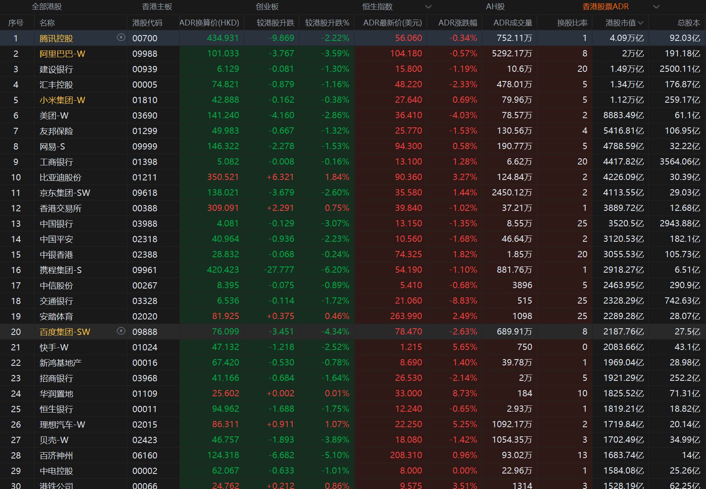This screenshot has width=706, height=489.
Task: Click the 交通银行 stock name
Action: point(56,301)
